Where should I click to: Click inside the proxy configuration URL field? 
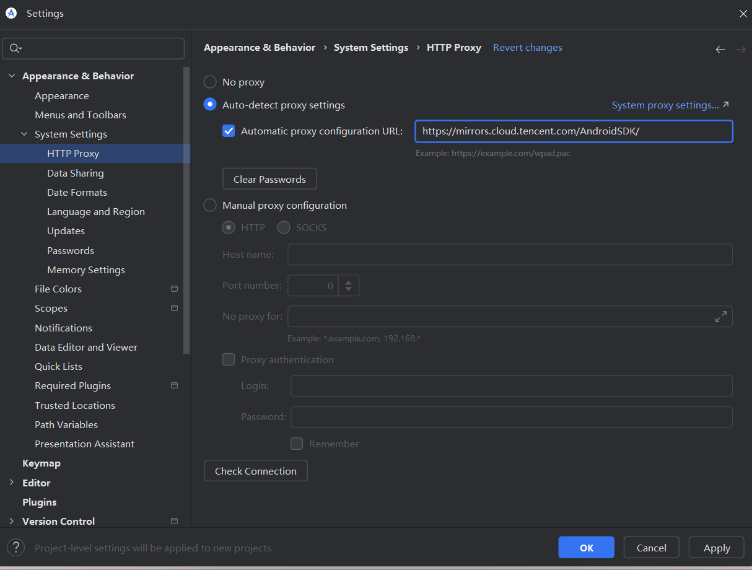tap(573, 131)
